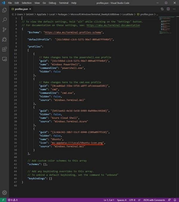
Task: Click the guid value starting with 0caa0dad
Action: (79, 86)
